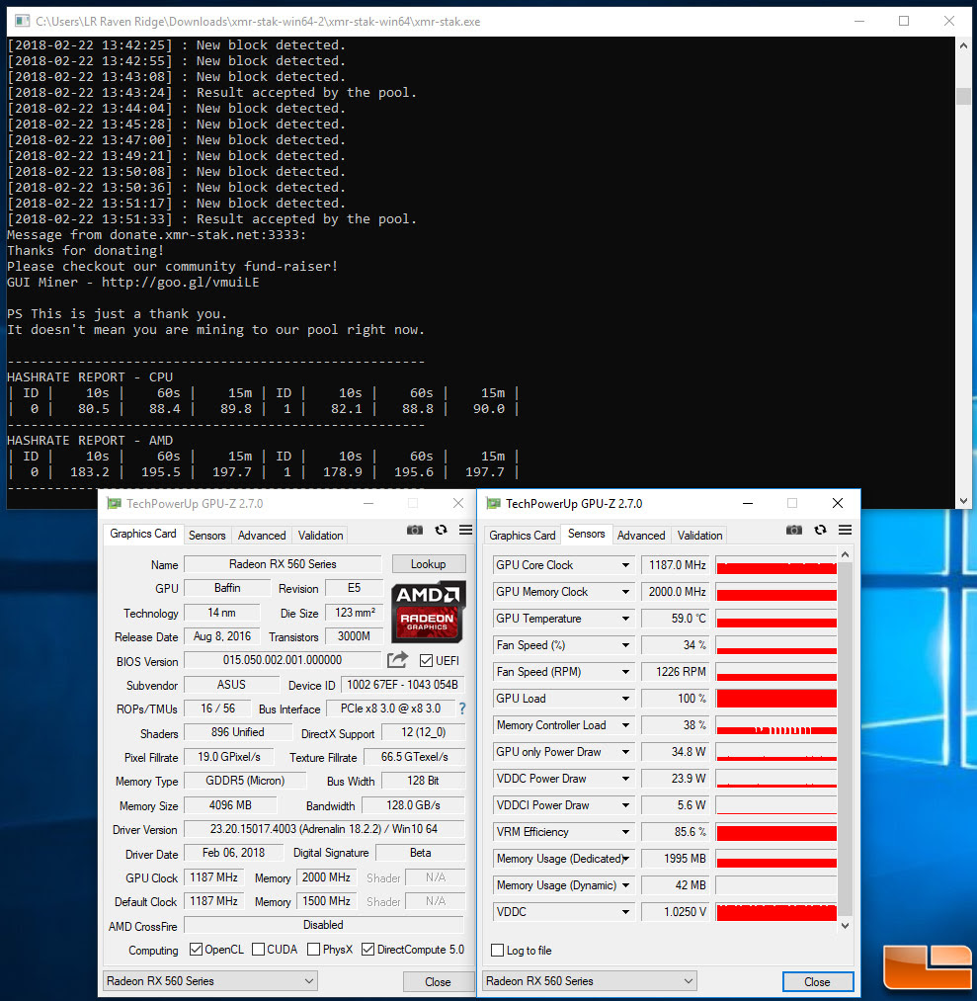Click the console window scrollbar down arrow

pos(963,501)
